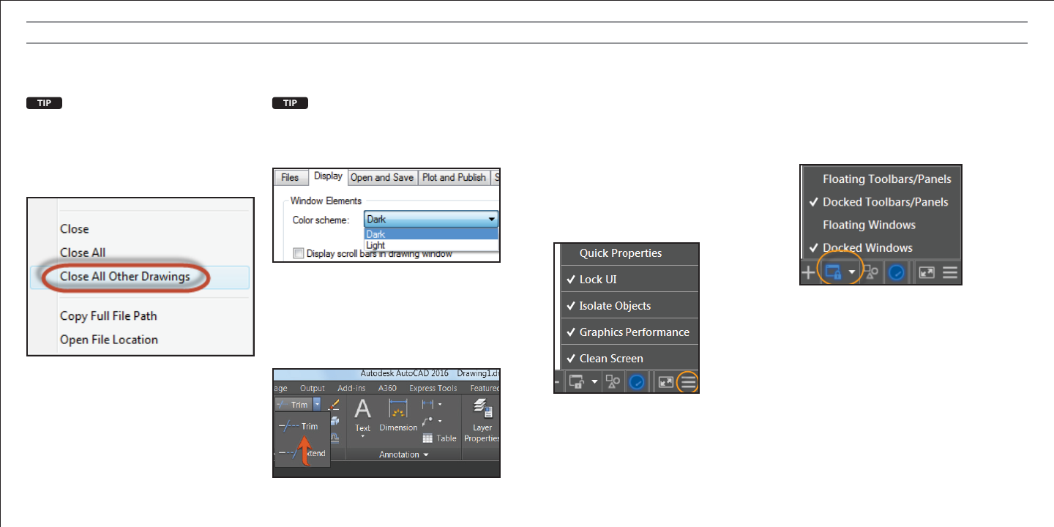The height and width of the screenshot is (527, 1054).
Task: Click blue Graphics Performance icon below Docked Windows menu
Action: point(897,272)
